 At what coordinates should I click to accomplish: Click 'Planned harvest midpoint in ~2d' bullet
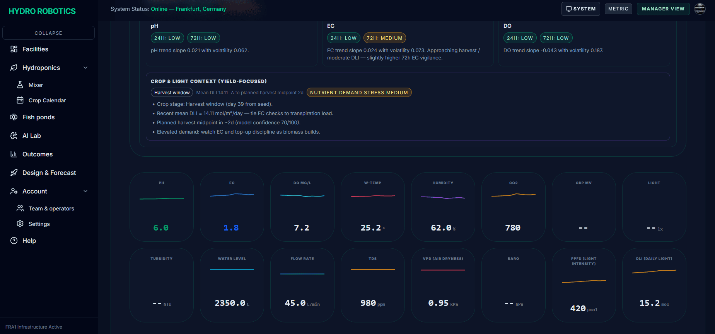tap(229, 123)
